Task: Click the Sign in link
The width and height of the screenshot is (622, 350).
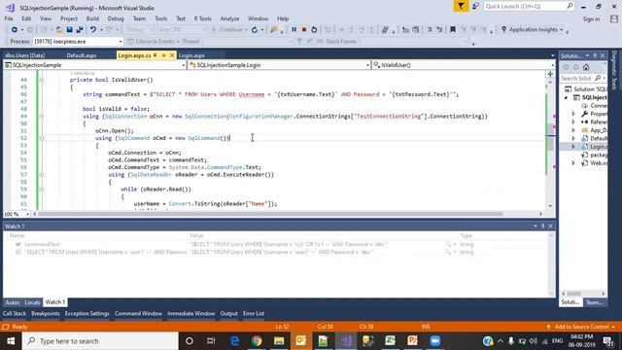Action: 591,19
